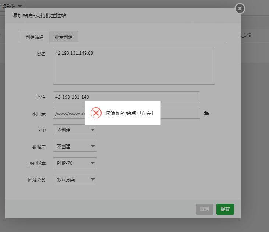Image resolution: width=269 pixels, height=232 pixels.
Task: Expand the PHP版本 dropdown showing PHP-70
Action: pyautogui.click(x=75, y=163)
